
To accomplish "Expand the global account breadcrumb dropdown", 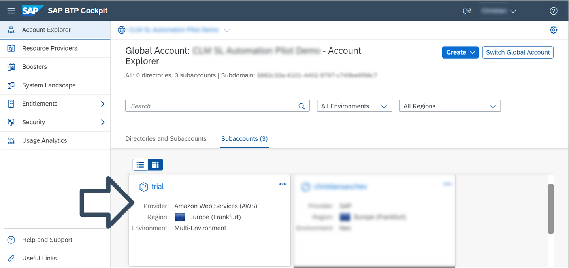I will [x=227, y=30].
